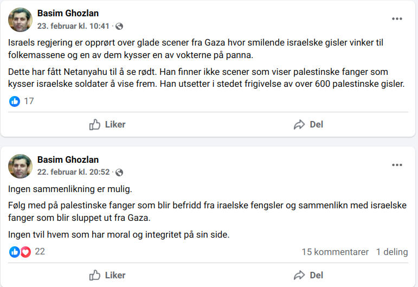
Task: Open Basim Ghozlan avatar on second post
Action: (20, 166)
